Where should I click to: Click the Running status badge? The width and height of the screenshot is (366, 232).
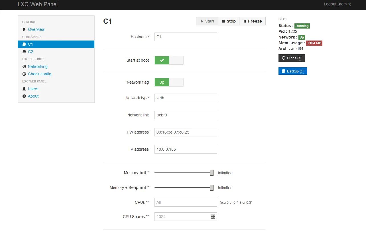click(302, 26)
